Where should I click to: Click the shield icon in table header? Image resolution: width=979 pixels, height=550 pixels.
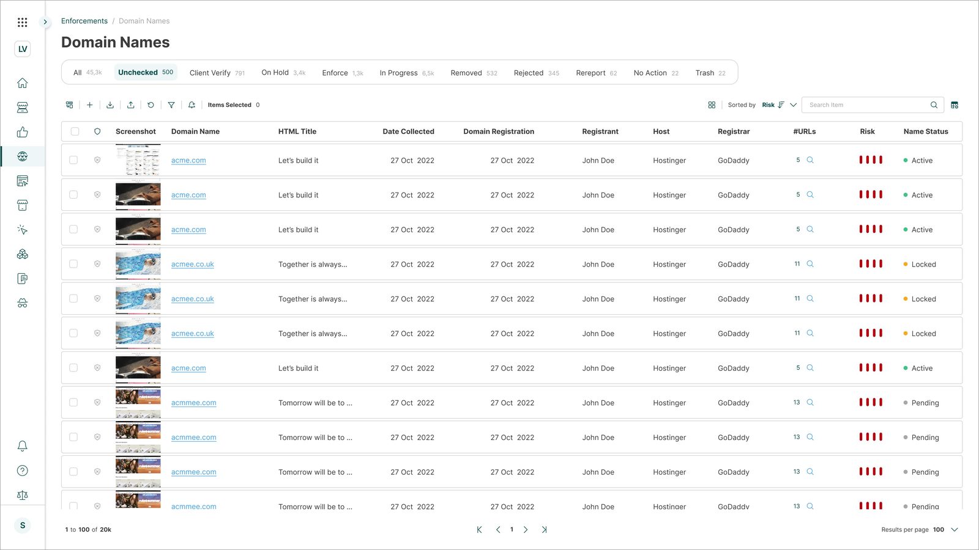click(x=97, y=131)
